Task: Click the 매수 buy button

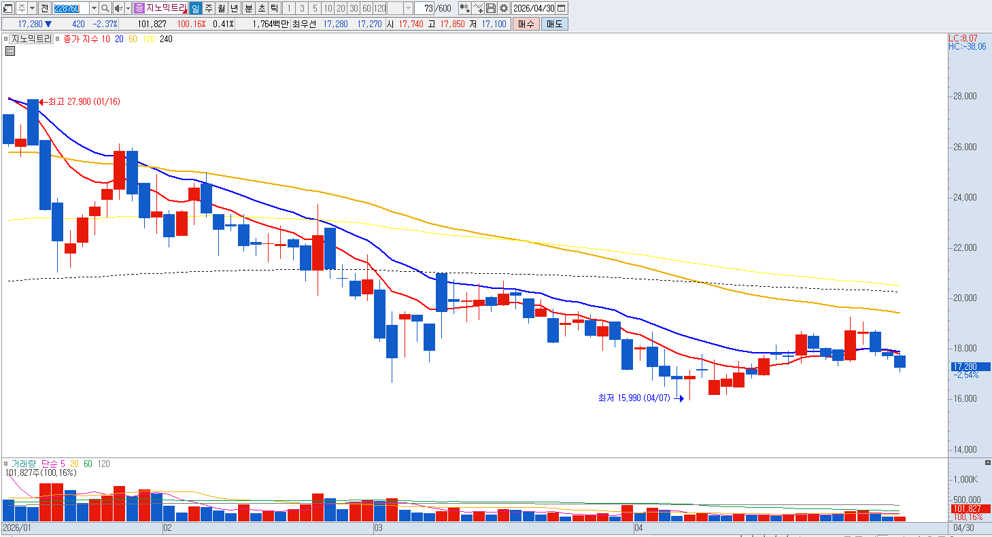Action: click(526, 24)
